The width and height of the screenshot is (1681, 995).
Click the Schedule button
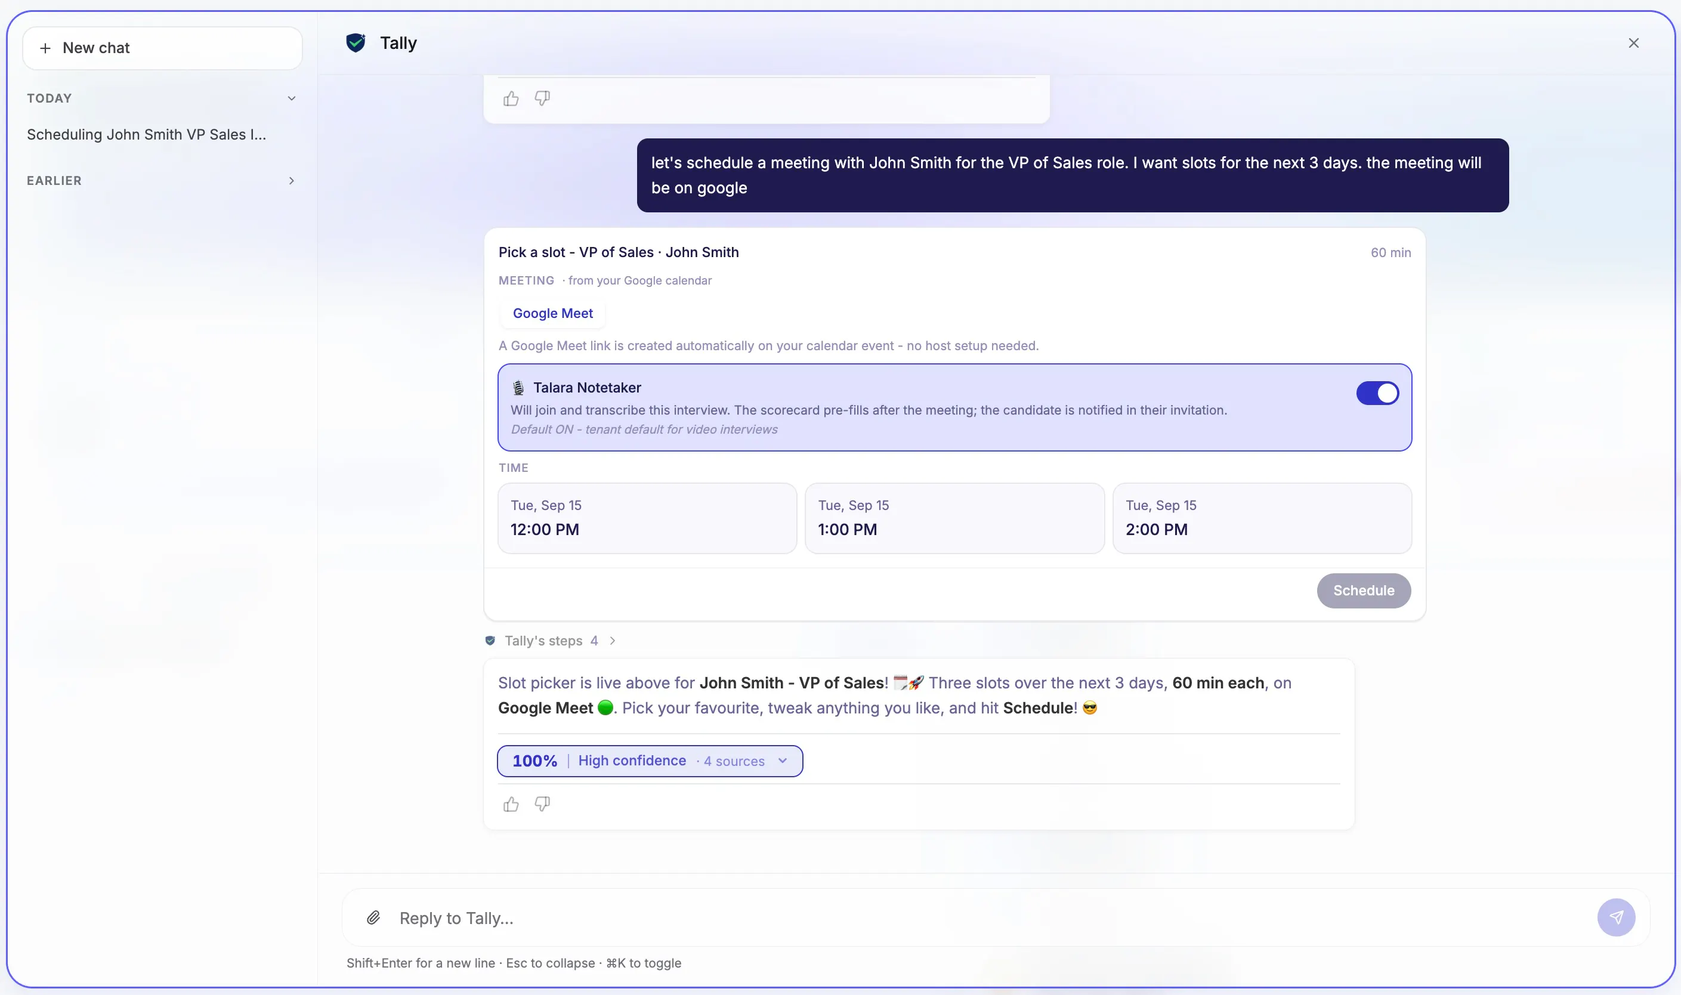[1364, 591]
